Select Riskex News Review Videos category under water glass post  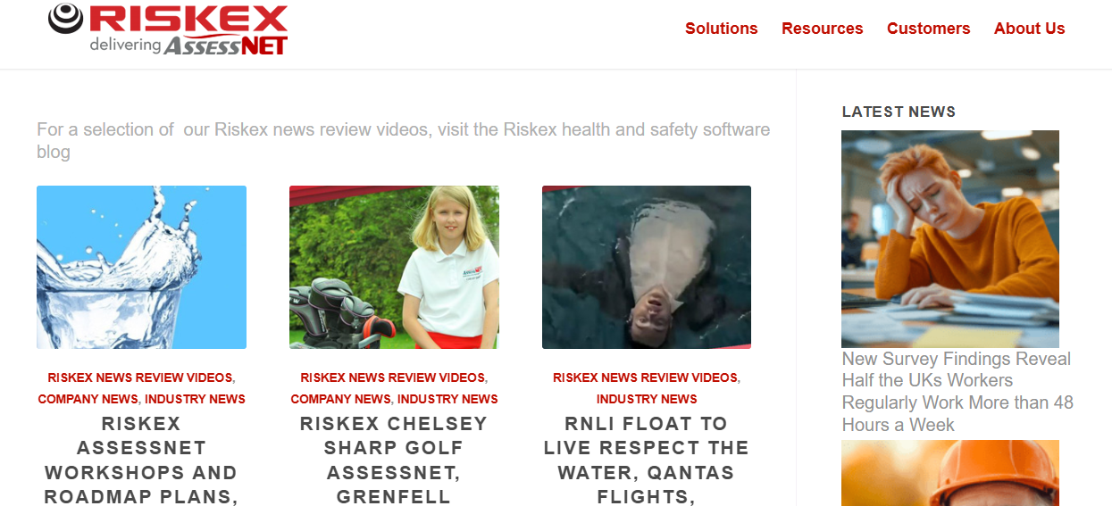[x=139, y=377]
